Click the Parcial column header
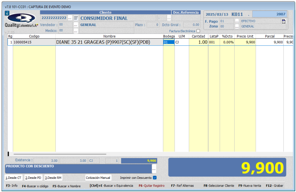The image size is (296, 192). (x=270, y=36)
